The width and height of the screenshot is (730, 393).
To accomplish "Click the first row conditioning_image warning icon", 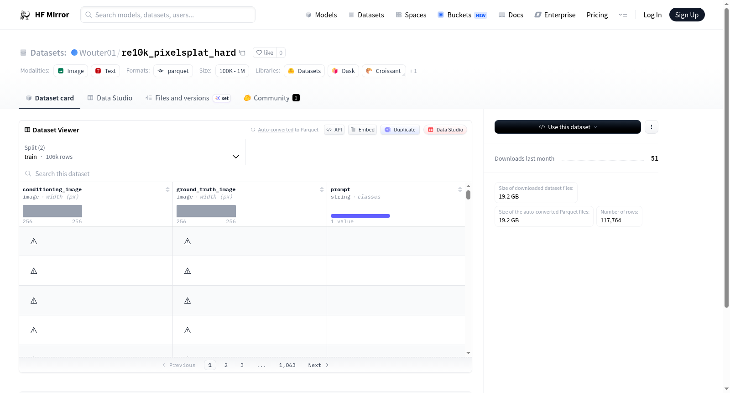I will [34, 241].
